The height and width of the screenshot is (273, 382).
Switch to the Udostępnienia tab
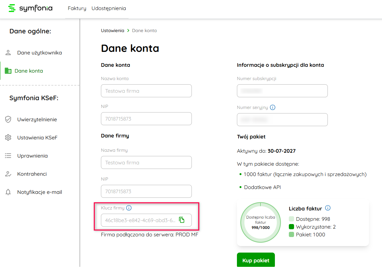[109, 8]
